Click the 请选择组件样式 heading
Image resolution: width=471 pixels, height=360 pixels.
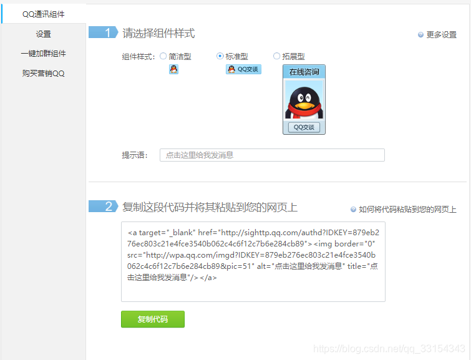pos(158,33)
